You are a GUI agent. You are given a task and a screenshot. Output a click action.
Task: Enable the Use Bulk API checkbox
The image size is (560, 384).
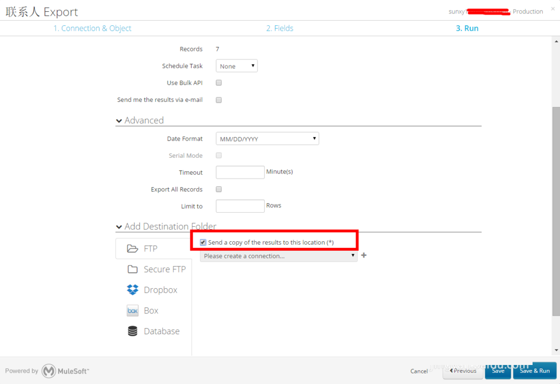coord(219,83)
